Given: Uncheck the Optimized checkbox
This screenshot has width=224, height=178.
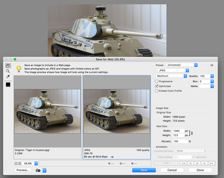Looking at the screenshot, I should [157, 86].
